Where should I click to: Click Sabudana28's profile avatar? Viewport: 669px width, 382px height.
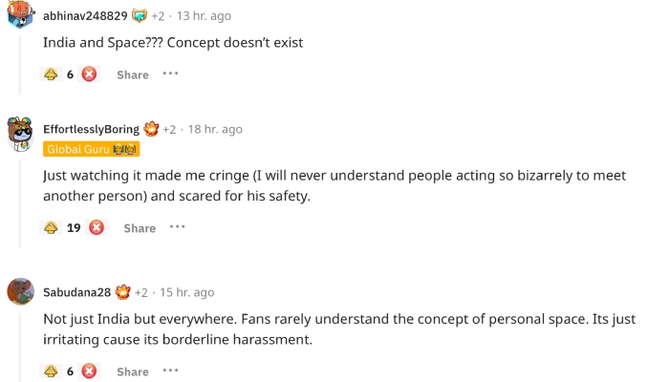tap(21, 291)
